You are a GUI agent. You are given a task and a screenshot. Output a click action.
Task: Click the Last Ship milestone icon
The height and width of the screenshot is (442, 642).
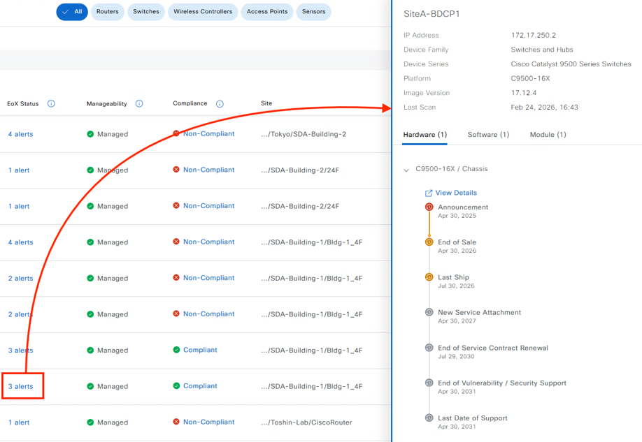429,277
